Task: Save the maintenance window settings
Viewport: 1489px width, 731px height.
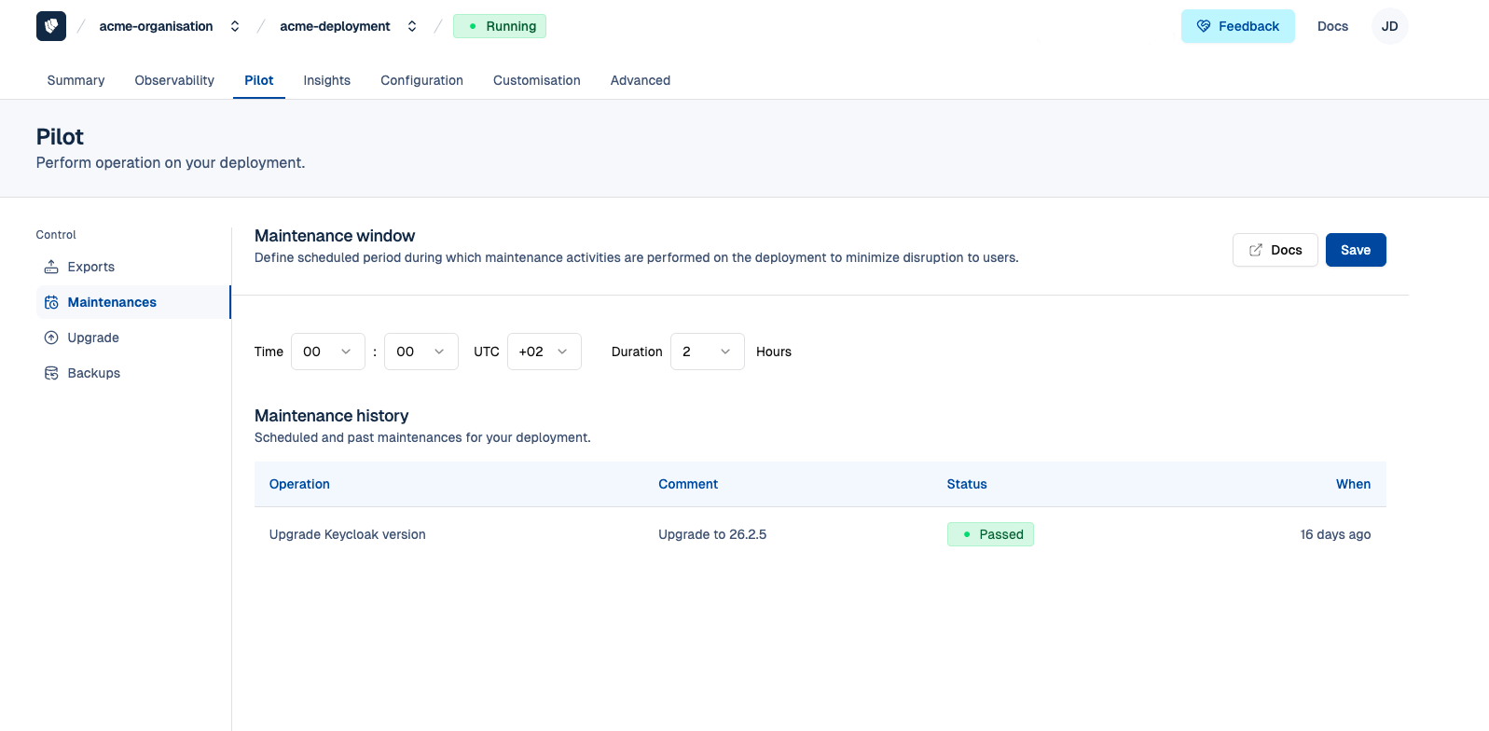Action: pos(1356,250)
